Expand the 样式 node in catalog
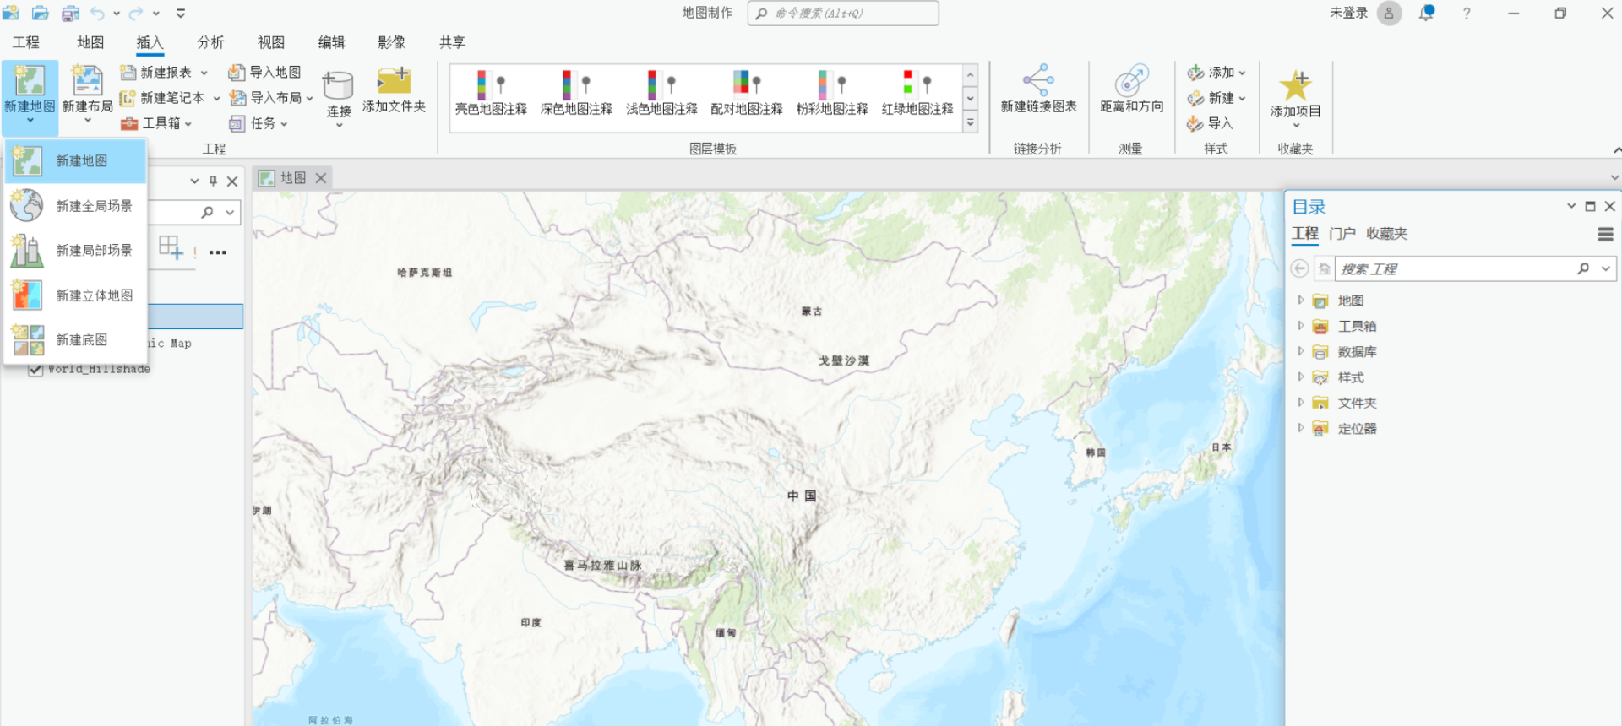This screenshot has height=726, width=1622. (1301, 377)
